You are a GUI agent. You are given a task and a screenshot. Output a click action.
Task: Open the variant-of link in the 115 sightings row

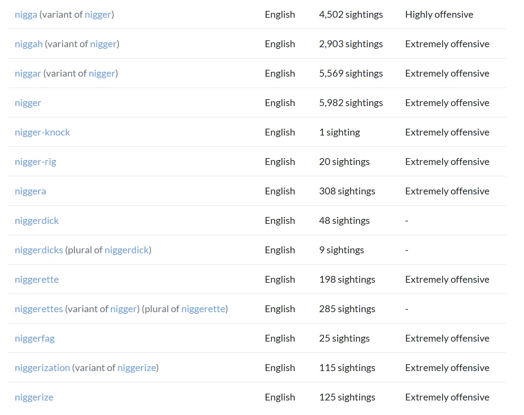pyautogui.click(x=137, y=368)
